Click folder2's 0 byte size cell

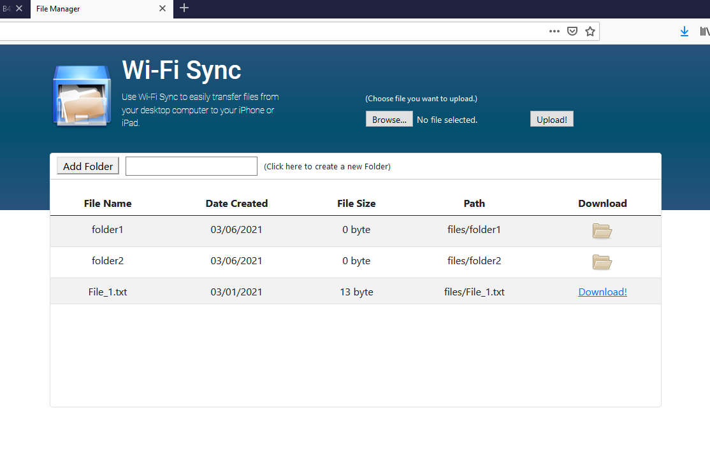(x=356, y=261)
